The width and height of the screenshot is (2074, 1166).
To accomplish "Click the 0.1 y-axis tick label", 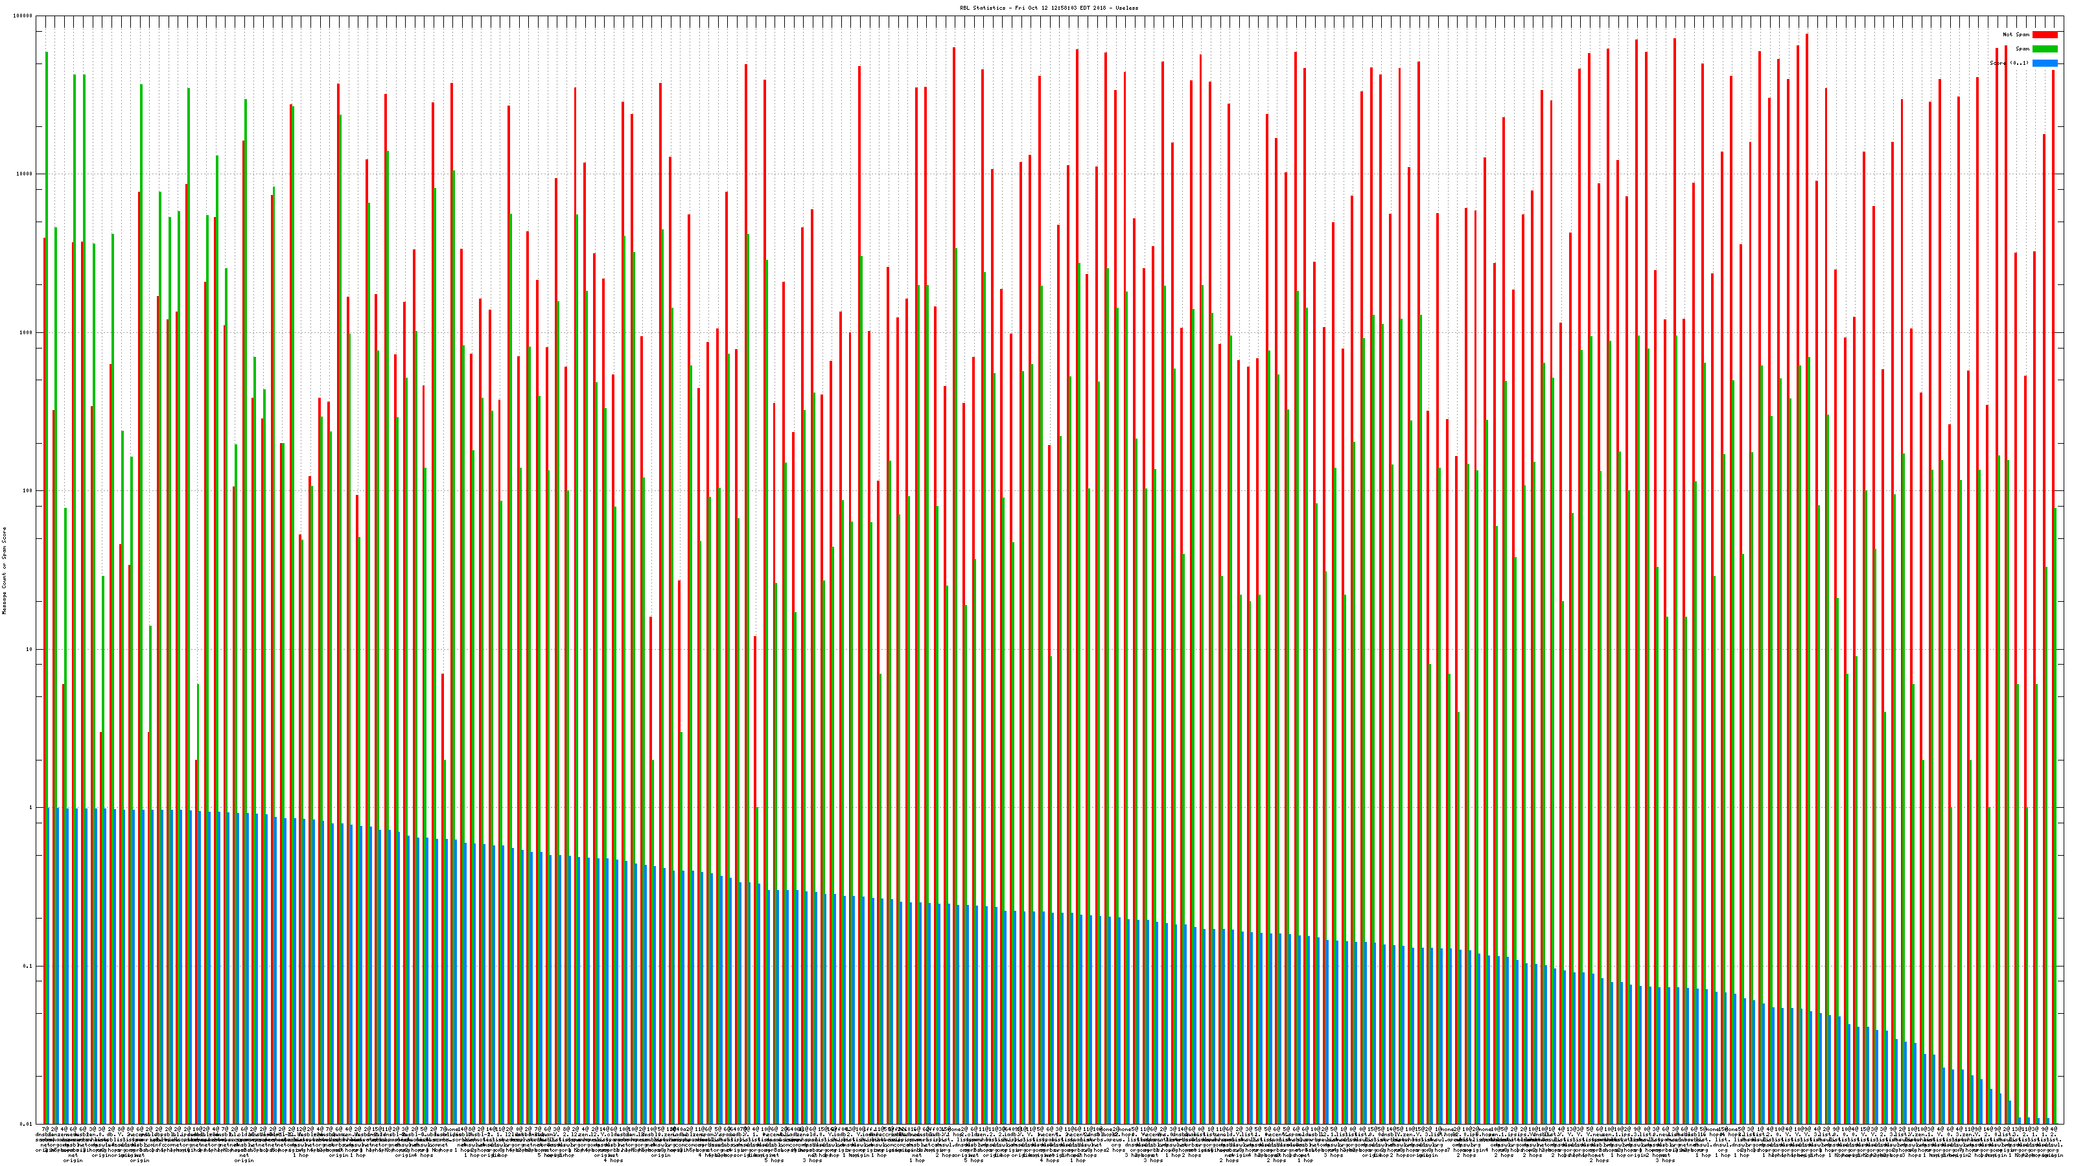I will (x=28, y=966).
